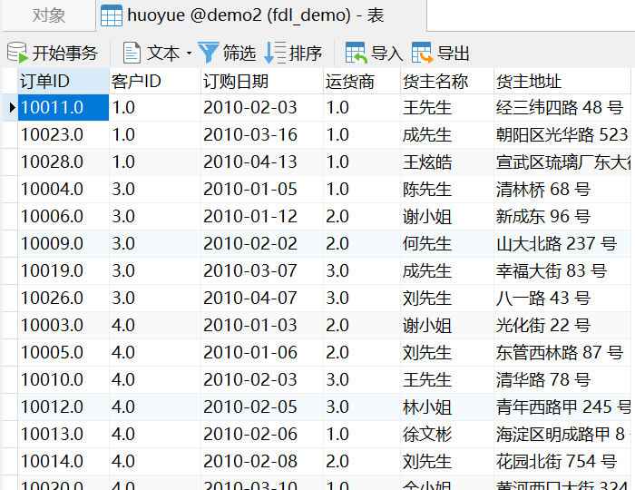Select the order ID cell 10006.0
The height and width of the screenshot is (490, 635).
pos(63,216)
